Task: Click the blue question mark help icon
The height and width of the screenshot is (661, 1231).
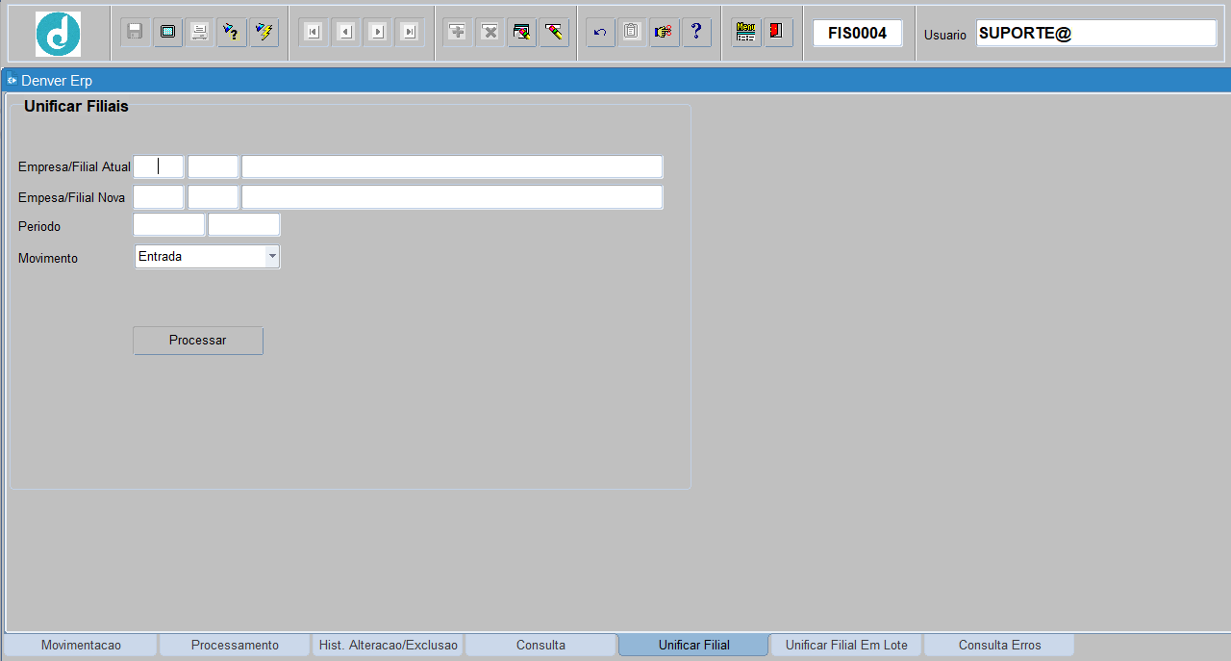Action: pos(696,32)
